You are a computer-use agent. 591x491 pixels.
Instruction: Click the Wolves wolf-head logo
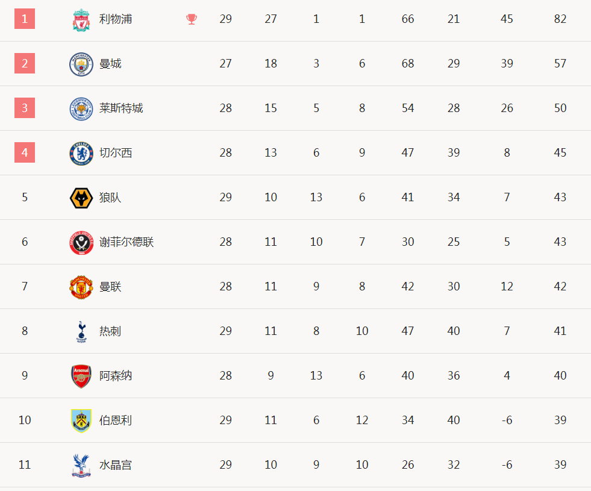(x=81, y=198)
